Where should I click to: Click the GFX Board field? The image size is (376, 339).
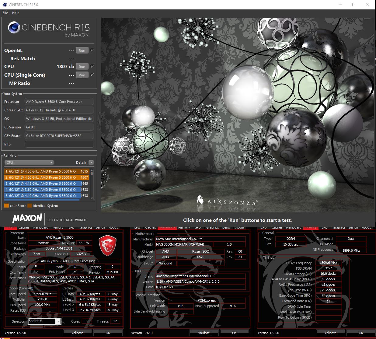(x=59, y=136)
